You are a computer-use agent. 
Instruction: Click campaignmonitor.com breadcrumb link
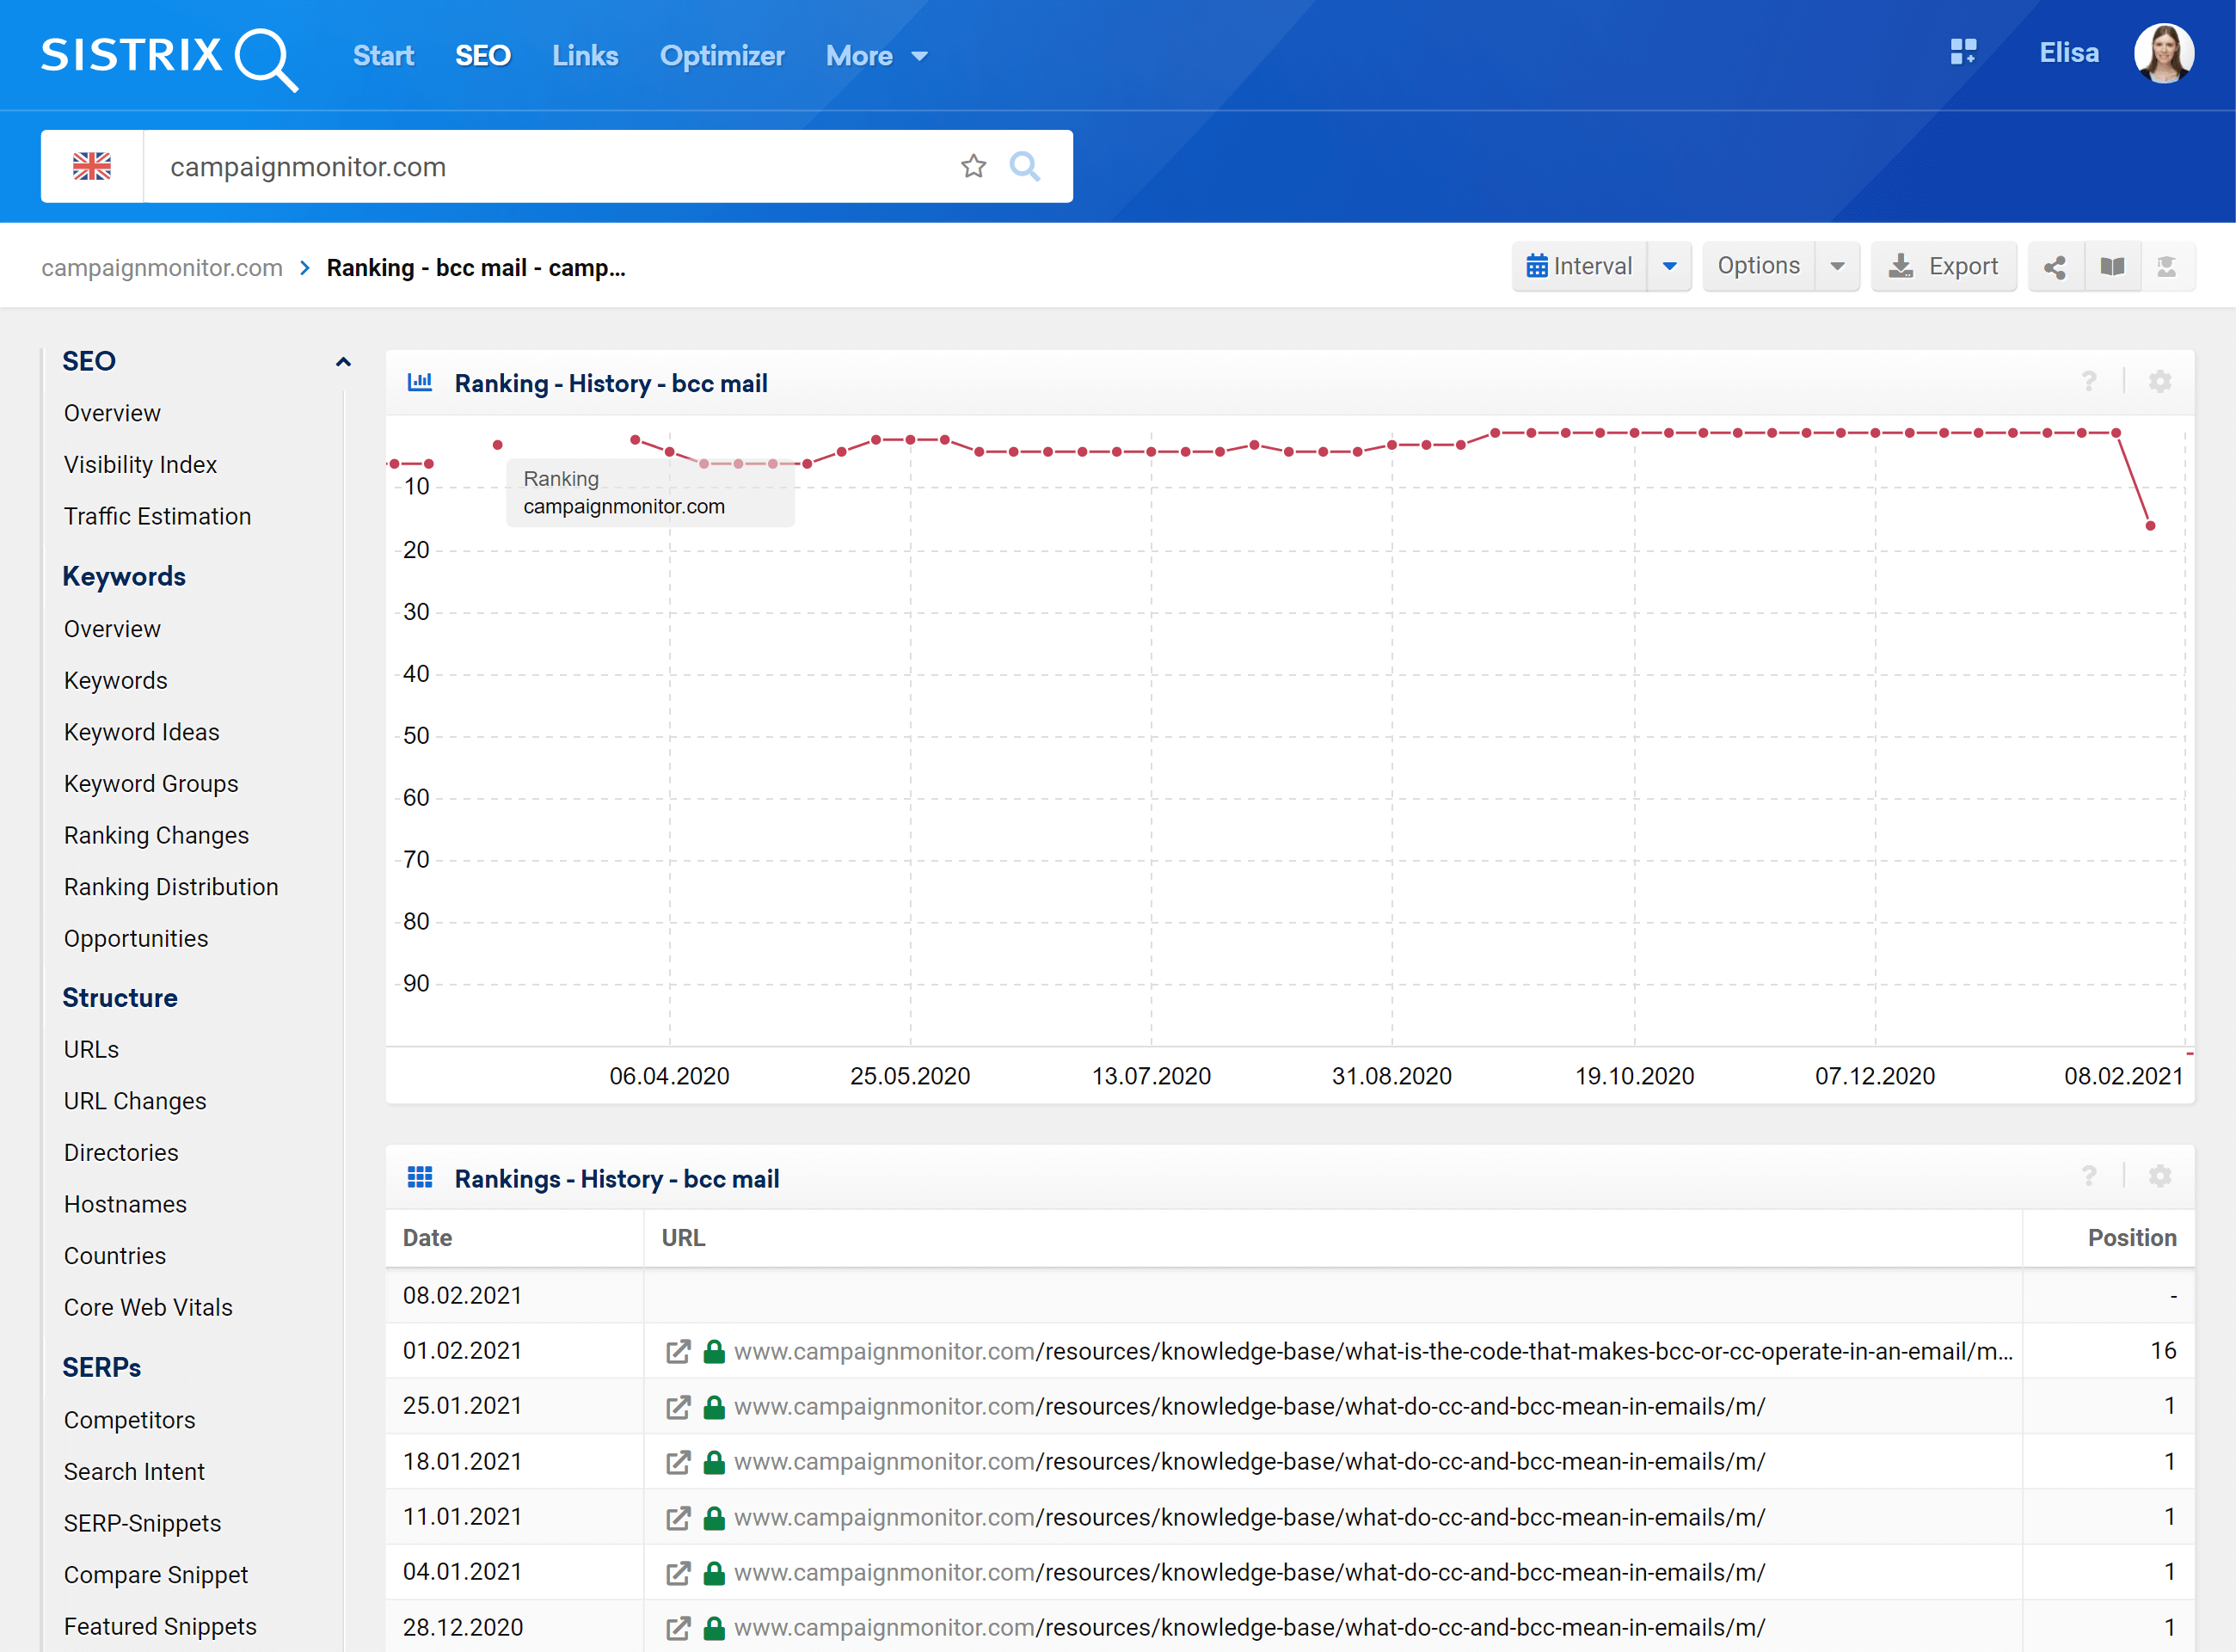point(162,268)
